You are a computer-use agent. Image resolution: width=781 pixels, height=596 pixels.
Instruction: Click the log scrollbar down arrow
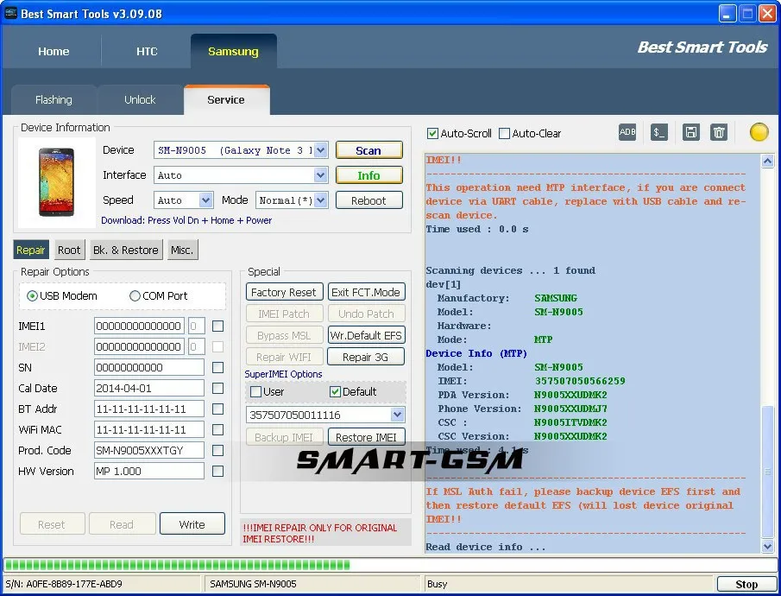point(767,546)
